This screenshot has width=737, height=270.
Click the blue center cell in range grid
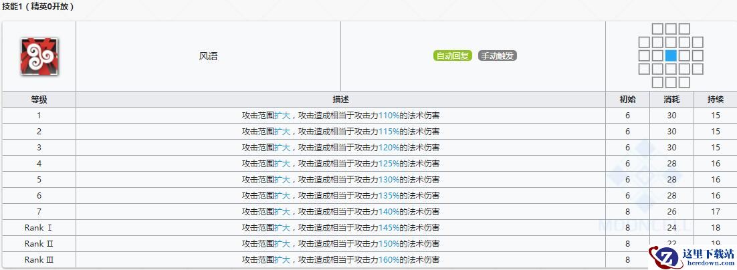tap(671, 55)
